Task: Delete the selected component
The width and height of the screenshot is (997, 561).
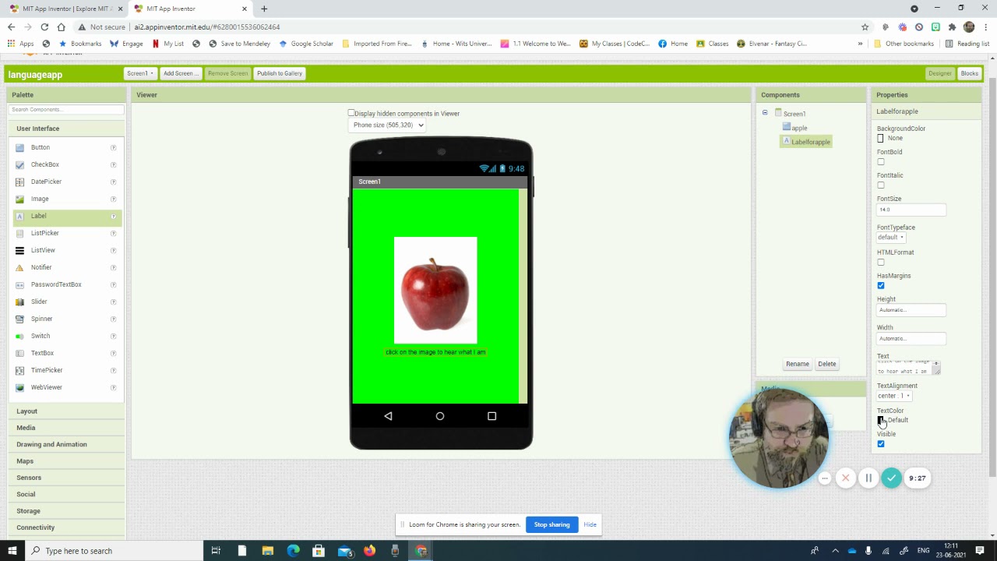Action: click(827, 364)
